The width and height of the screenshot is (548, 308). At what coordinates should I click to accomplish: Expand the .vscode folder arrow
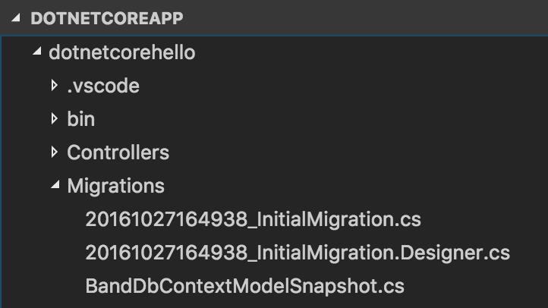(x=54, y=86)
